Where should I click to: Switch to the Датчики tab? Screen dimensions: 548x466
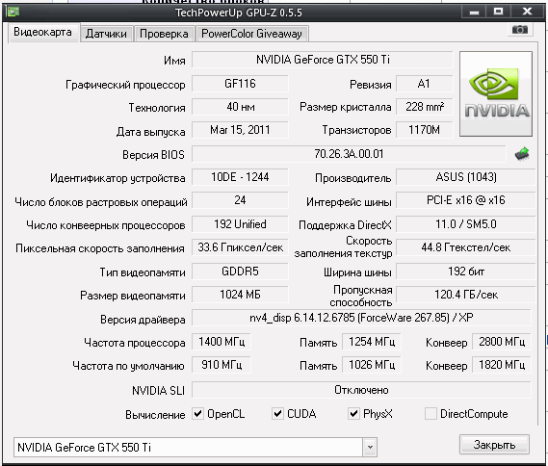click(106, 34)
